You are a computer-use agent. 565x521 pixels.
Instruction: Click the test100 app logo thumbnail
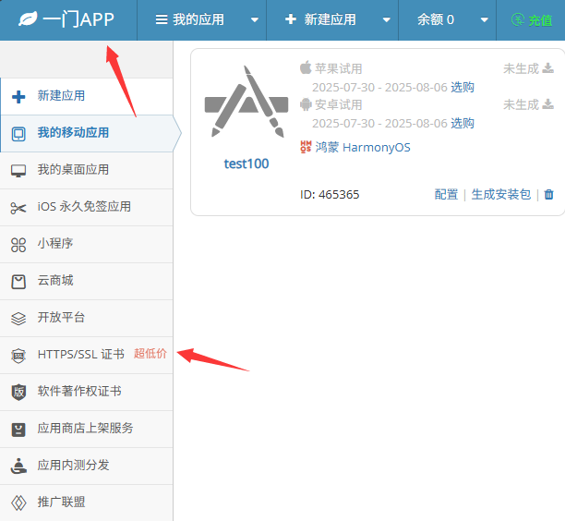(246, 102)
